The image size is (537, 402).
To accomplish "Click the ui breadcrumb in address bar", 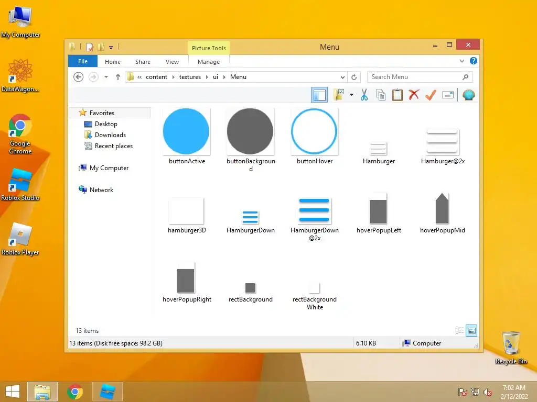I will [216, 77].
